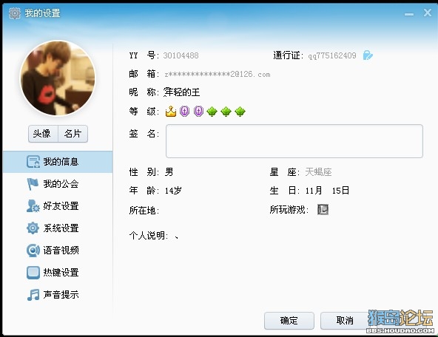Click the profile avatar picture
This screenshot has width=438, height=337.
point(58,78)
